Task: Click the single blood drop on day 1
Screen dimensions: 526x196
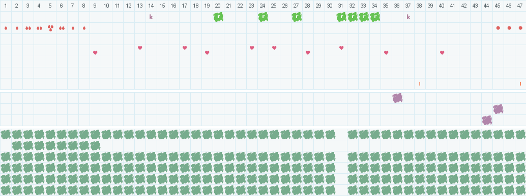Action: (6, 28)
